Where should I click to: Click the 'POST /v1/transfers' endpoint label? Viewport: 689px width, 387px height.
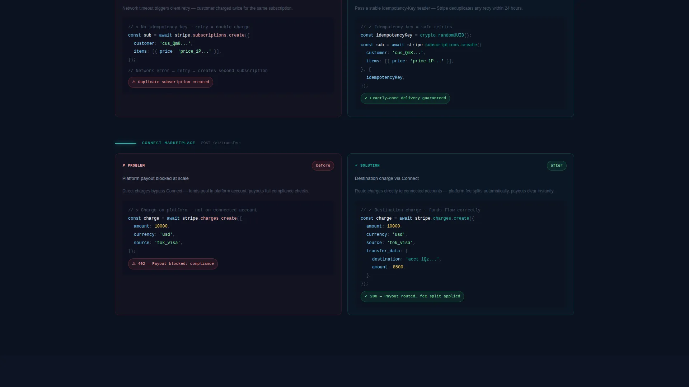pos(221,143)
